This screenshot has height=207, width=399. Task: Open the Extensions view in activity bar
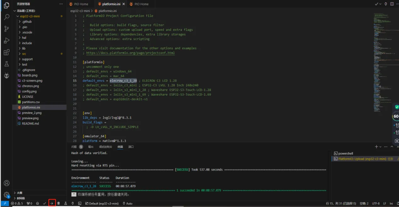tap(6, 52)
